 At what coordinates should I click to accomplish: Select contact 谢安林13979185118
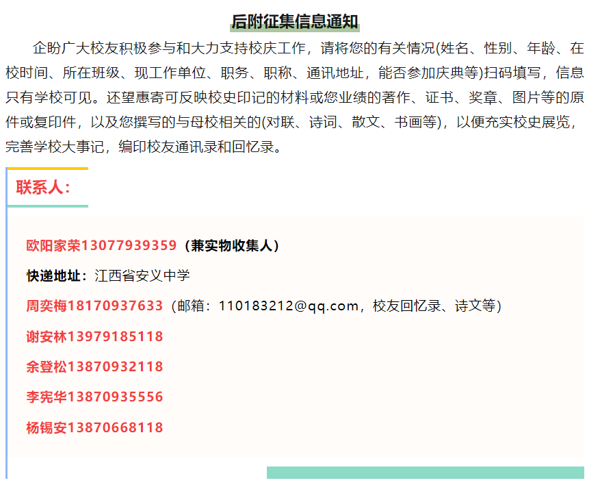coord(94,336)
